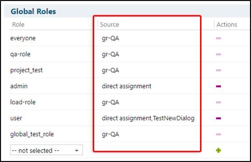This screenshot has height=162, width=251.
Task: Select the admin role row
Action: click(x=129, y=86)
